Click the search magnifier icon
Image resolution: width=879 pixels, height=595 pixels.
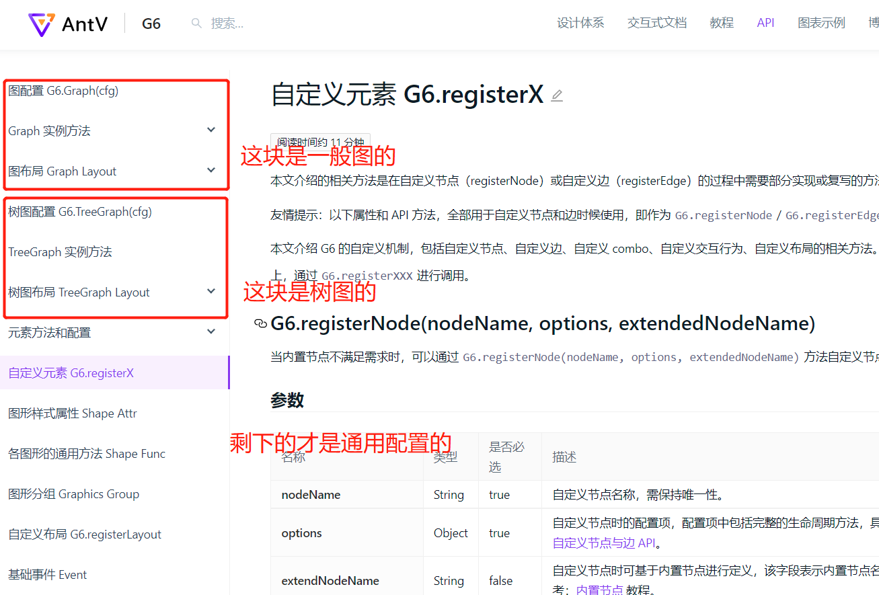point(196,24)
